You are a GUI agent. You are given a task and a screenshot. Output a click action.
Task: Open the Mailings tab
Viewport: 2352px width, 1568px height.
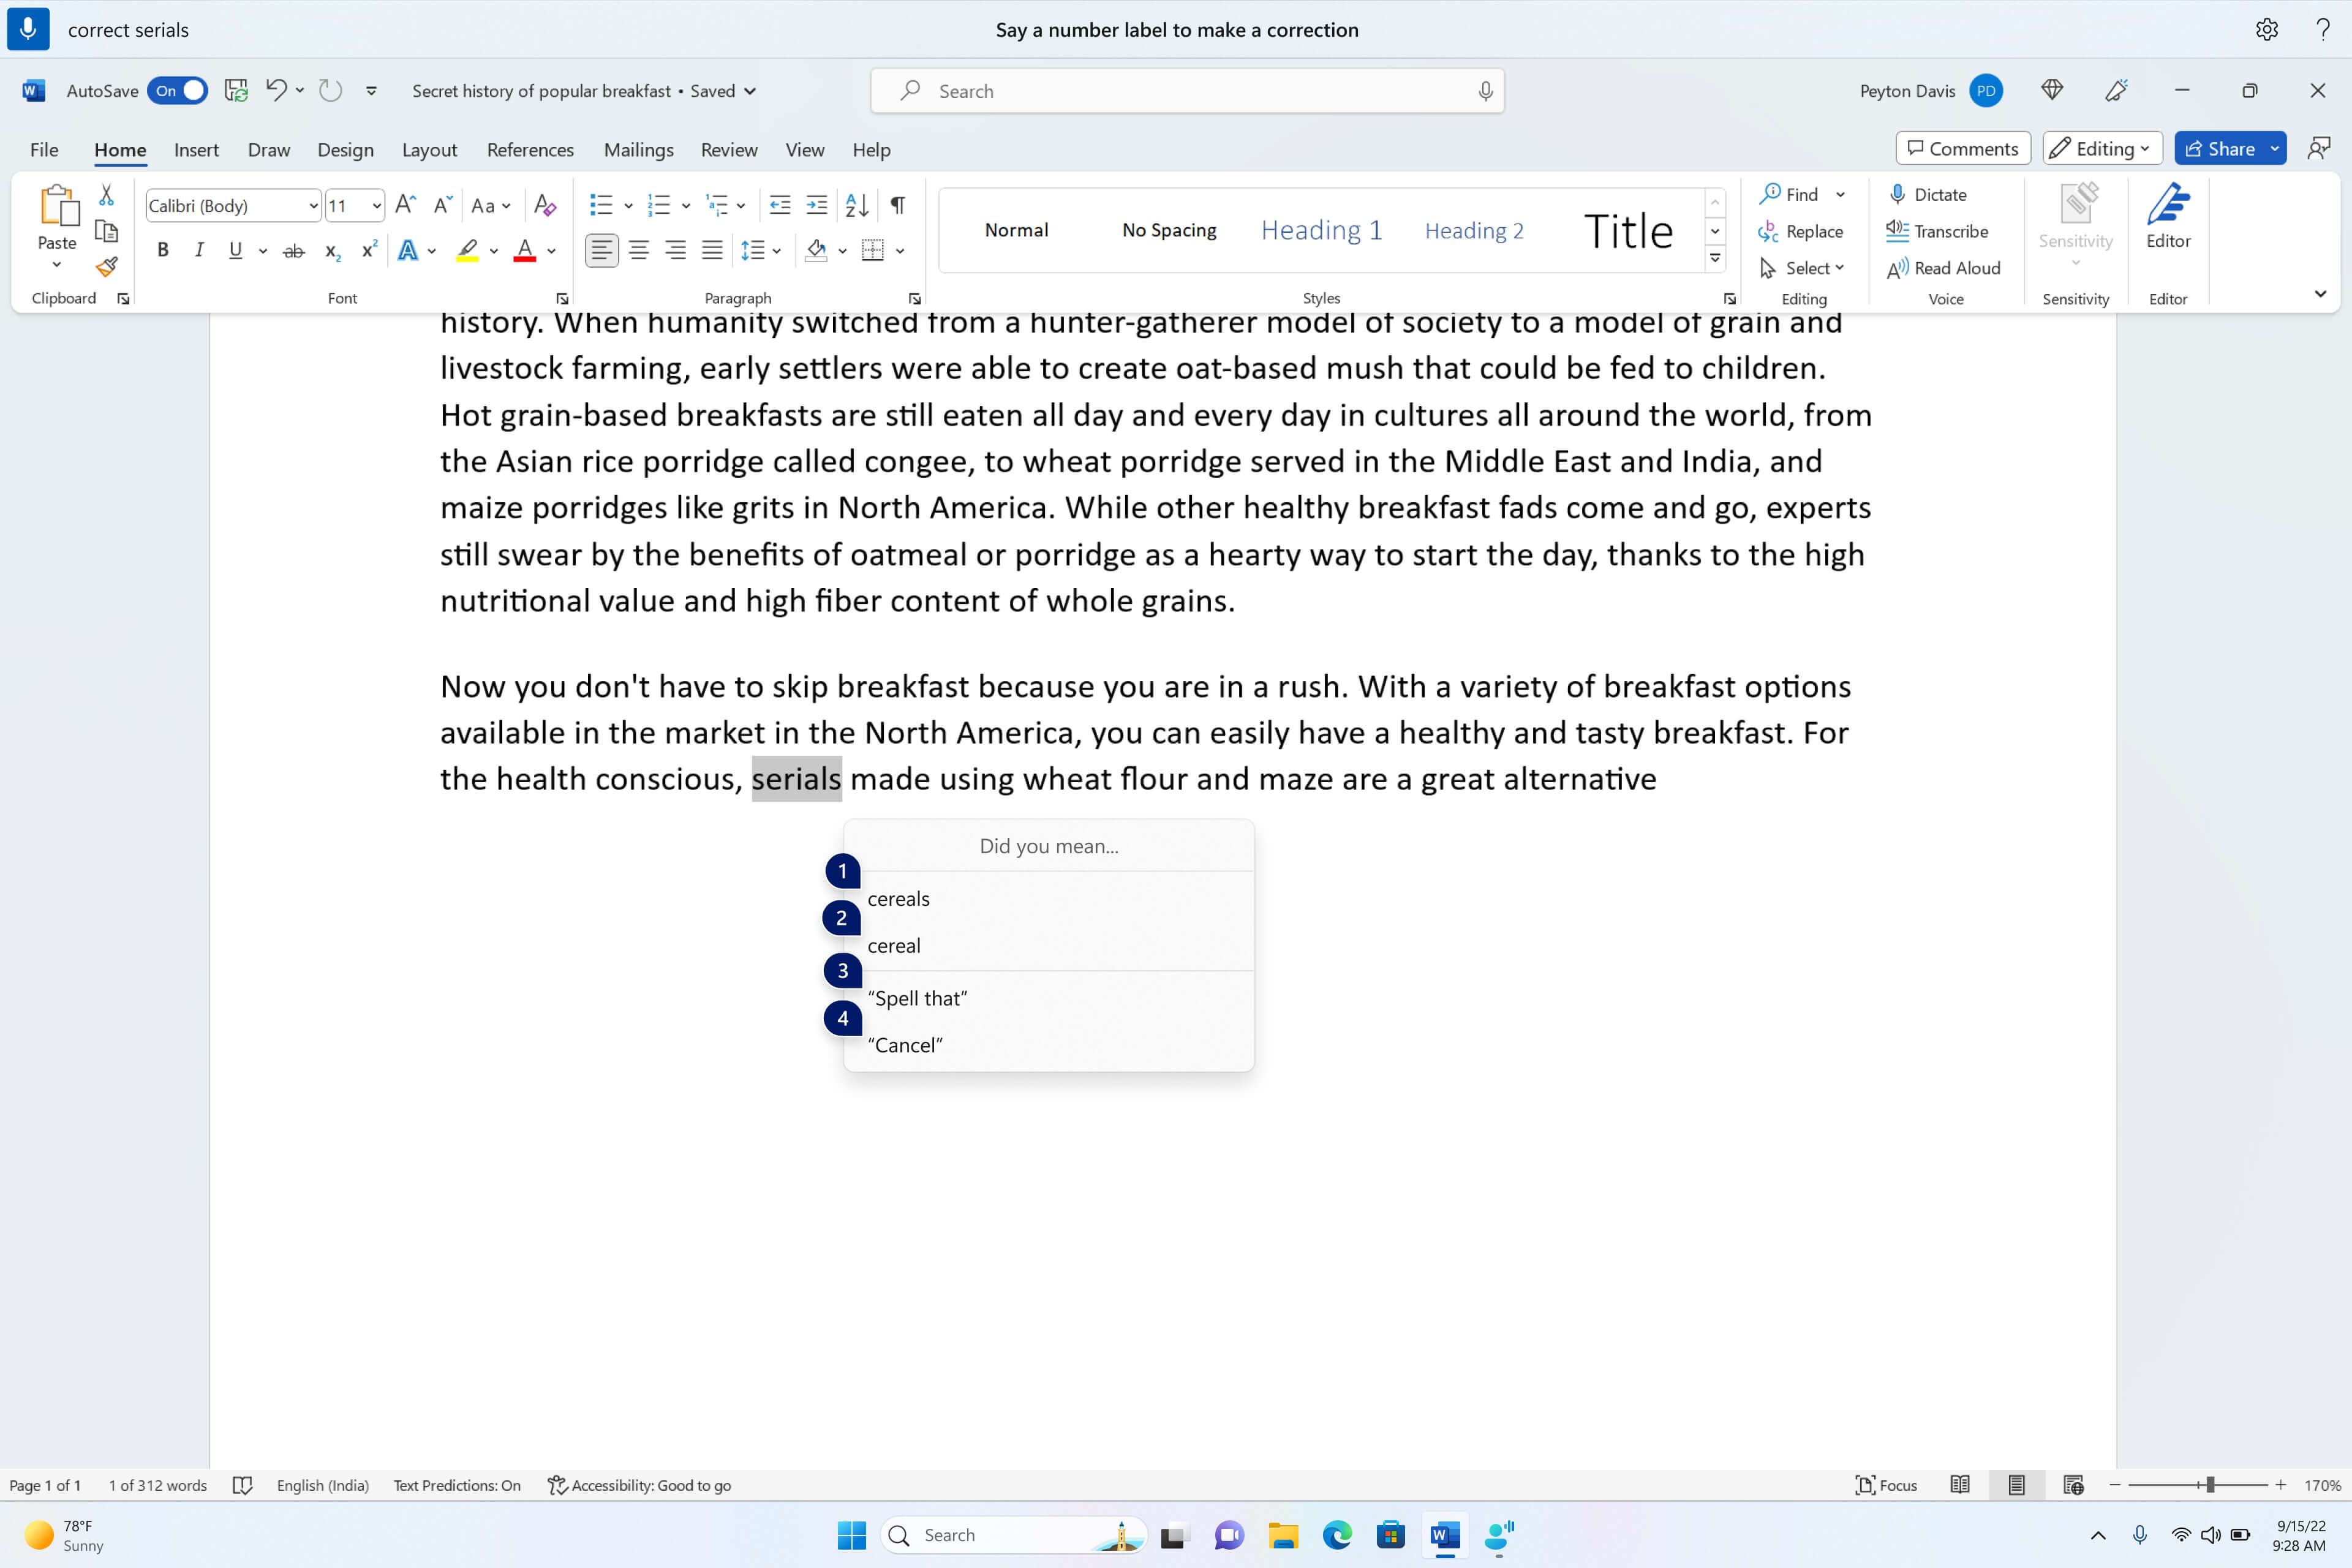click(x=638, y=150)
